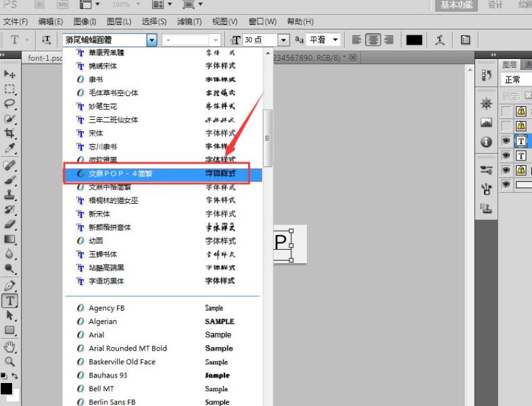Choose the 微软雅黑 font from list
This screenshot has width=532, height=406.
pos(164,159)
